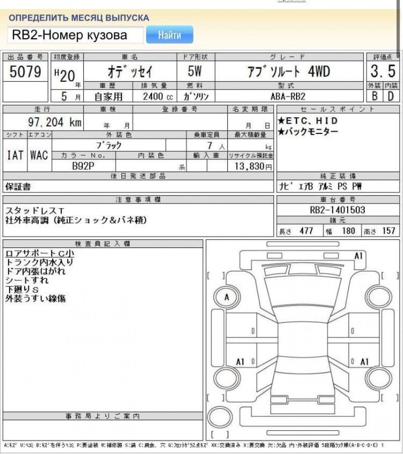
Task: Select the ★バックモニター sales point line
Action: [x=308, y=132]
